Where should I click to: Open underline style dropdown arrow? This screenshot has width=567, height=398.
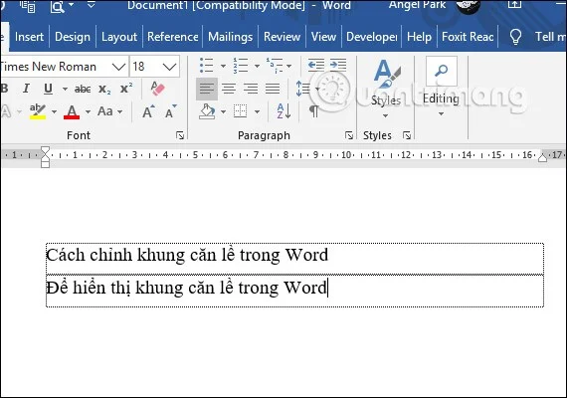[65, 89]
